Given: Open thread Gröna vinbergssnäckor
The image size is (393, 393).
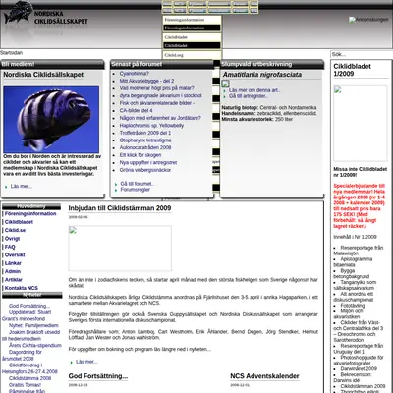Looking at the screenshot, I should pos(145,170).
